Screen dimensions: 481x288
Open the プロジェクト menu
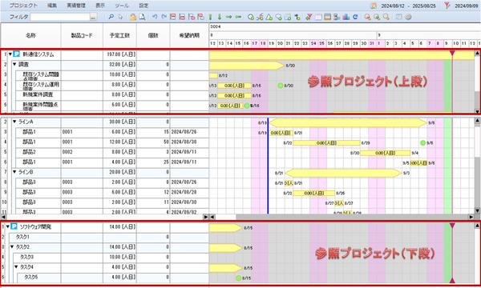pos(23,6)
